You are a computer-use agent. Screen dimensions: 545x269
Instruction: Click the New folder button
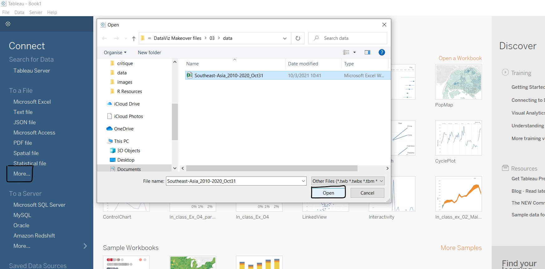(149, 52)
